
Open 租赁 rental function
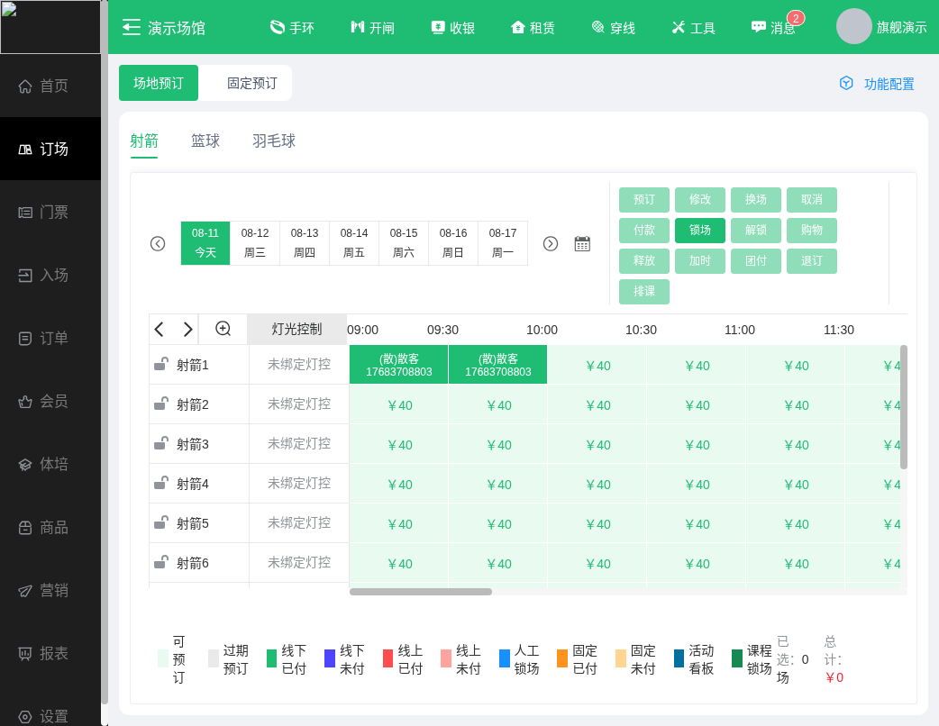click(x=533, y=28)
